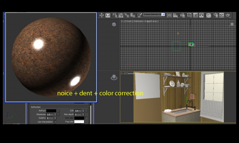
Task: Toggle the 2.5D Snaps button
Action: click(x=115, y=15)
